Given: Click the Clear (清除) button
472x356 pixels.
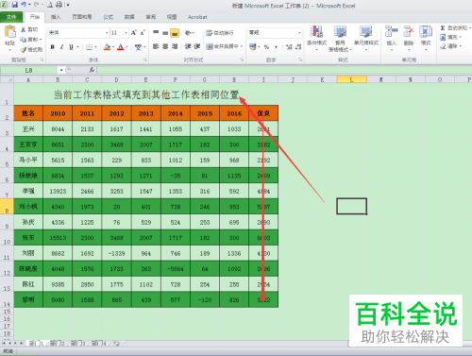Looking at the screenshot, I should point(450,46).
